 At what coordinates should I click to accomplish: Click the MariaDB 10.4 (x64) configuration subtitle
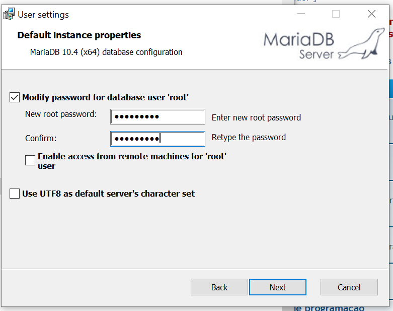click(x=106, y=52)
